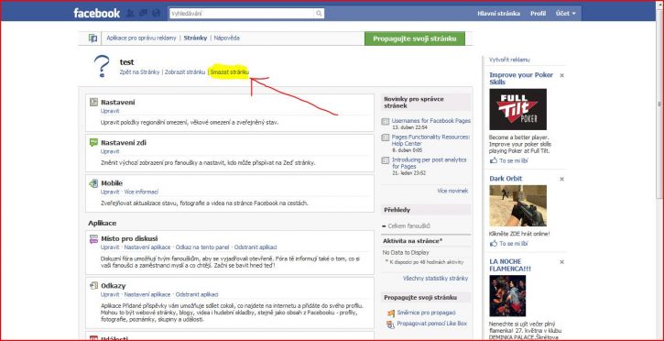The image size is (664, 341).
Task: Open Nápověda help link
Action: [x=226, y=38]
